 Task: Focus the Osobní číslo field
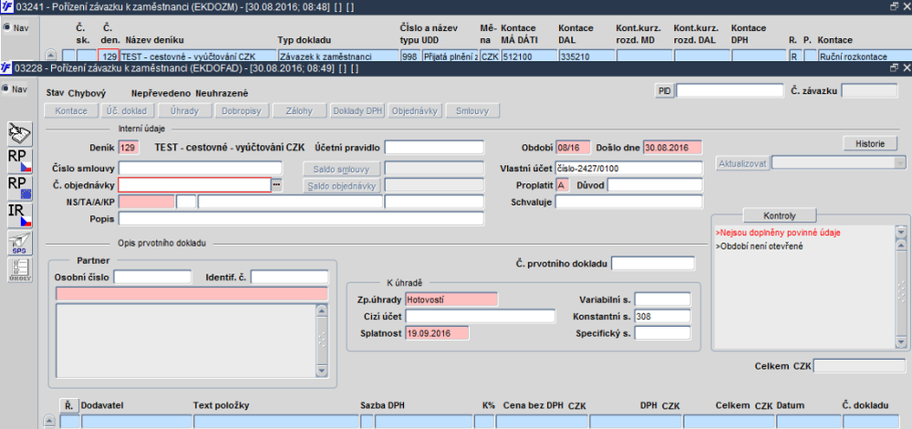pos(153,277)
